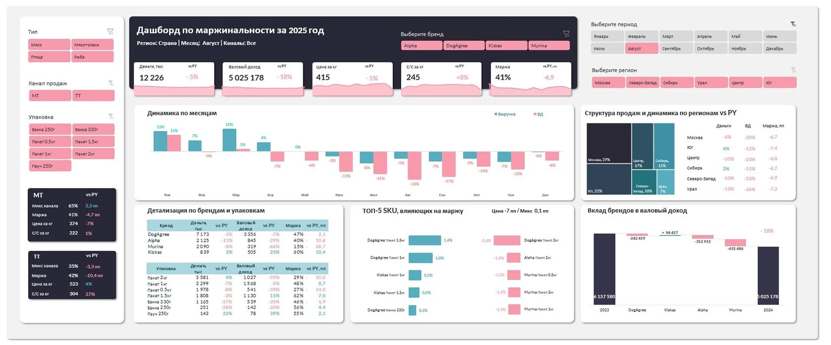831x345 pixels.
Task: Switch period to Январь
Action: pos(607,37)
